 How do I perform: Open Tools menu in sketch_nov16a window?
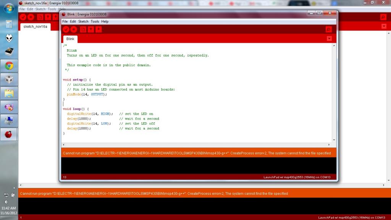pos(52,9)
